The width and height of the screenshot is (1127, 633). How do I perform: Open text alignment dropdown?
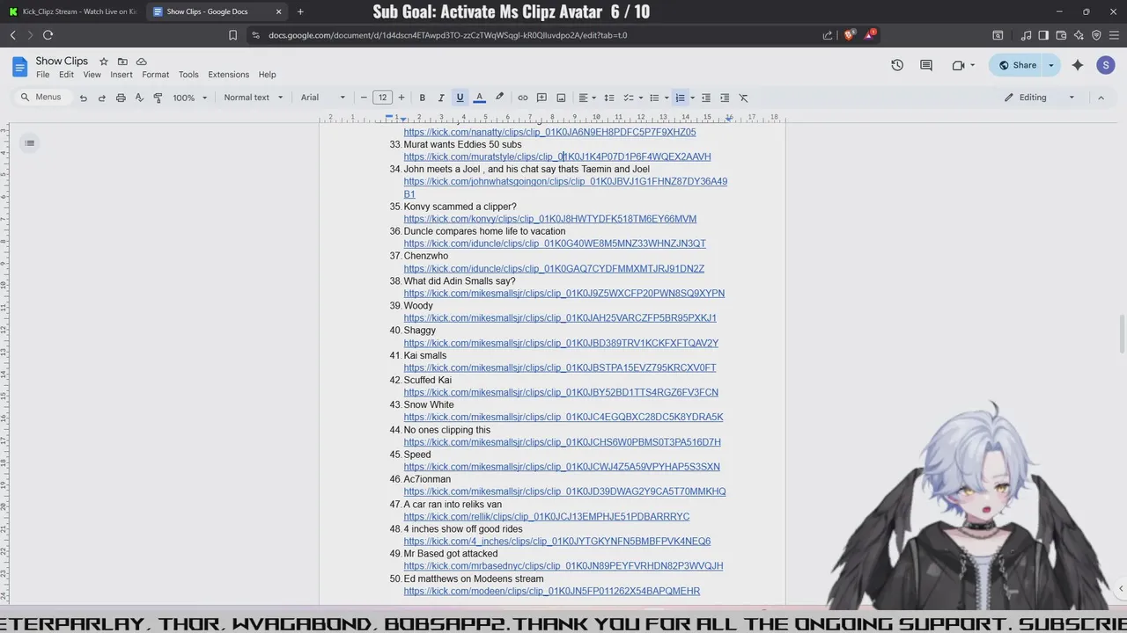[x=586, y=98]
